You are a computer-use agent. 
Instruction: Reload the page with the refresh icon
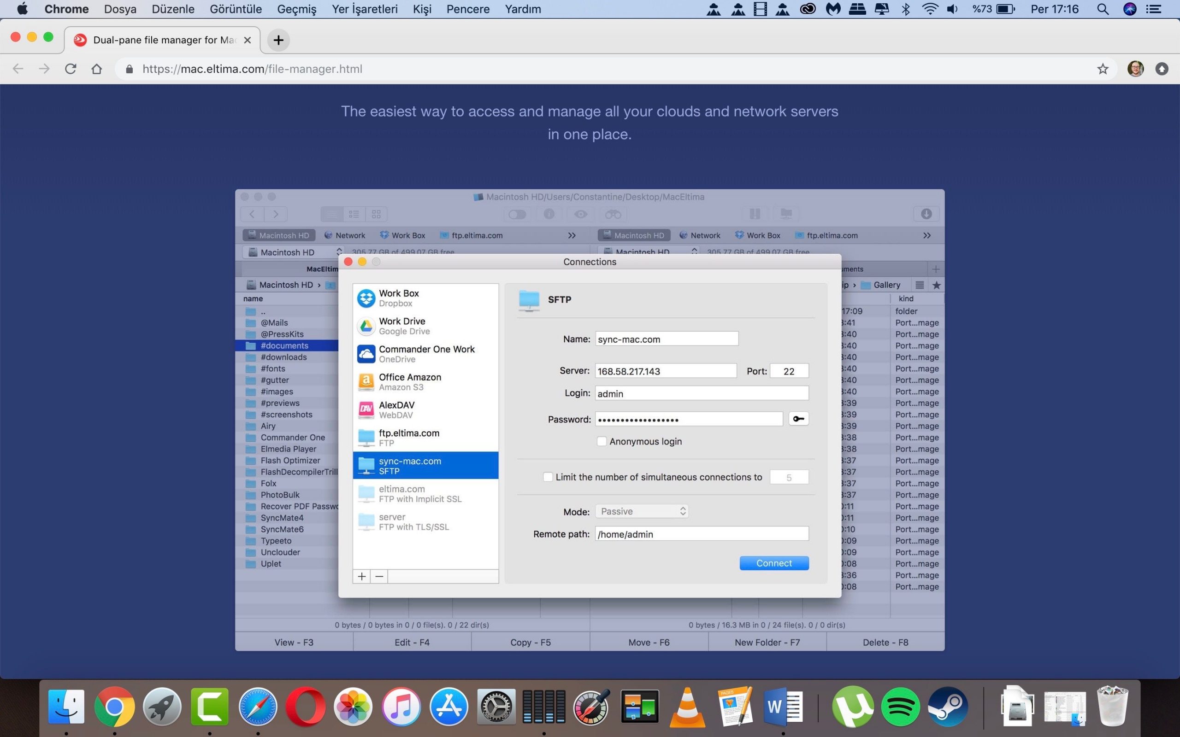click(x=71, y=69)
